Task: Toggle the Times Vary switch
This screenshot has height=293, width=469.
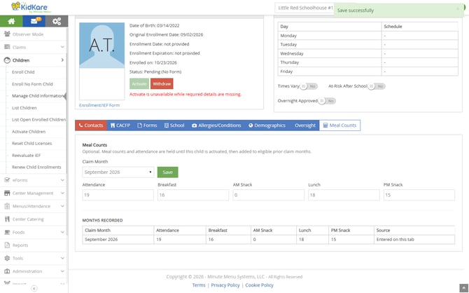Action: (x=309, y=86)
